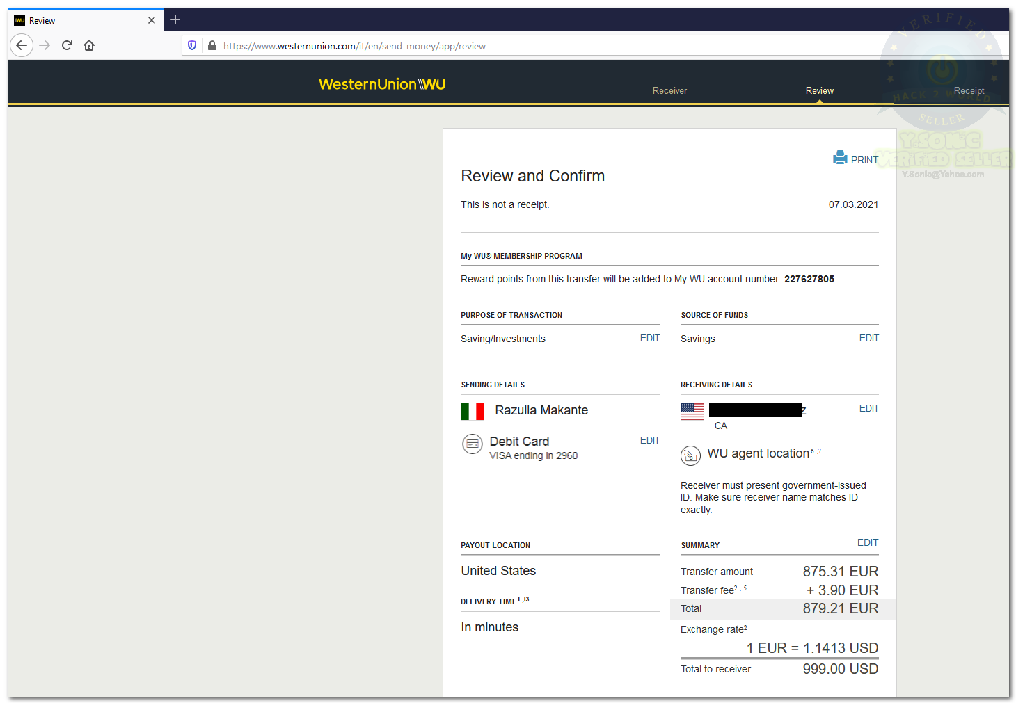Click the CA state text under receiver
Viewport: 1016px width, 703px height.
(721, 426)
